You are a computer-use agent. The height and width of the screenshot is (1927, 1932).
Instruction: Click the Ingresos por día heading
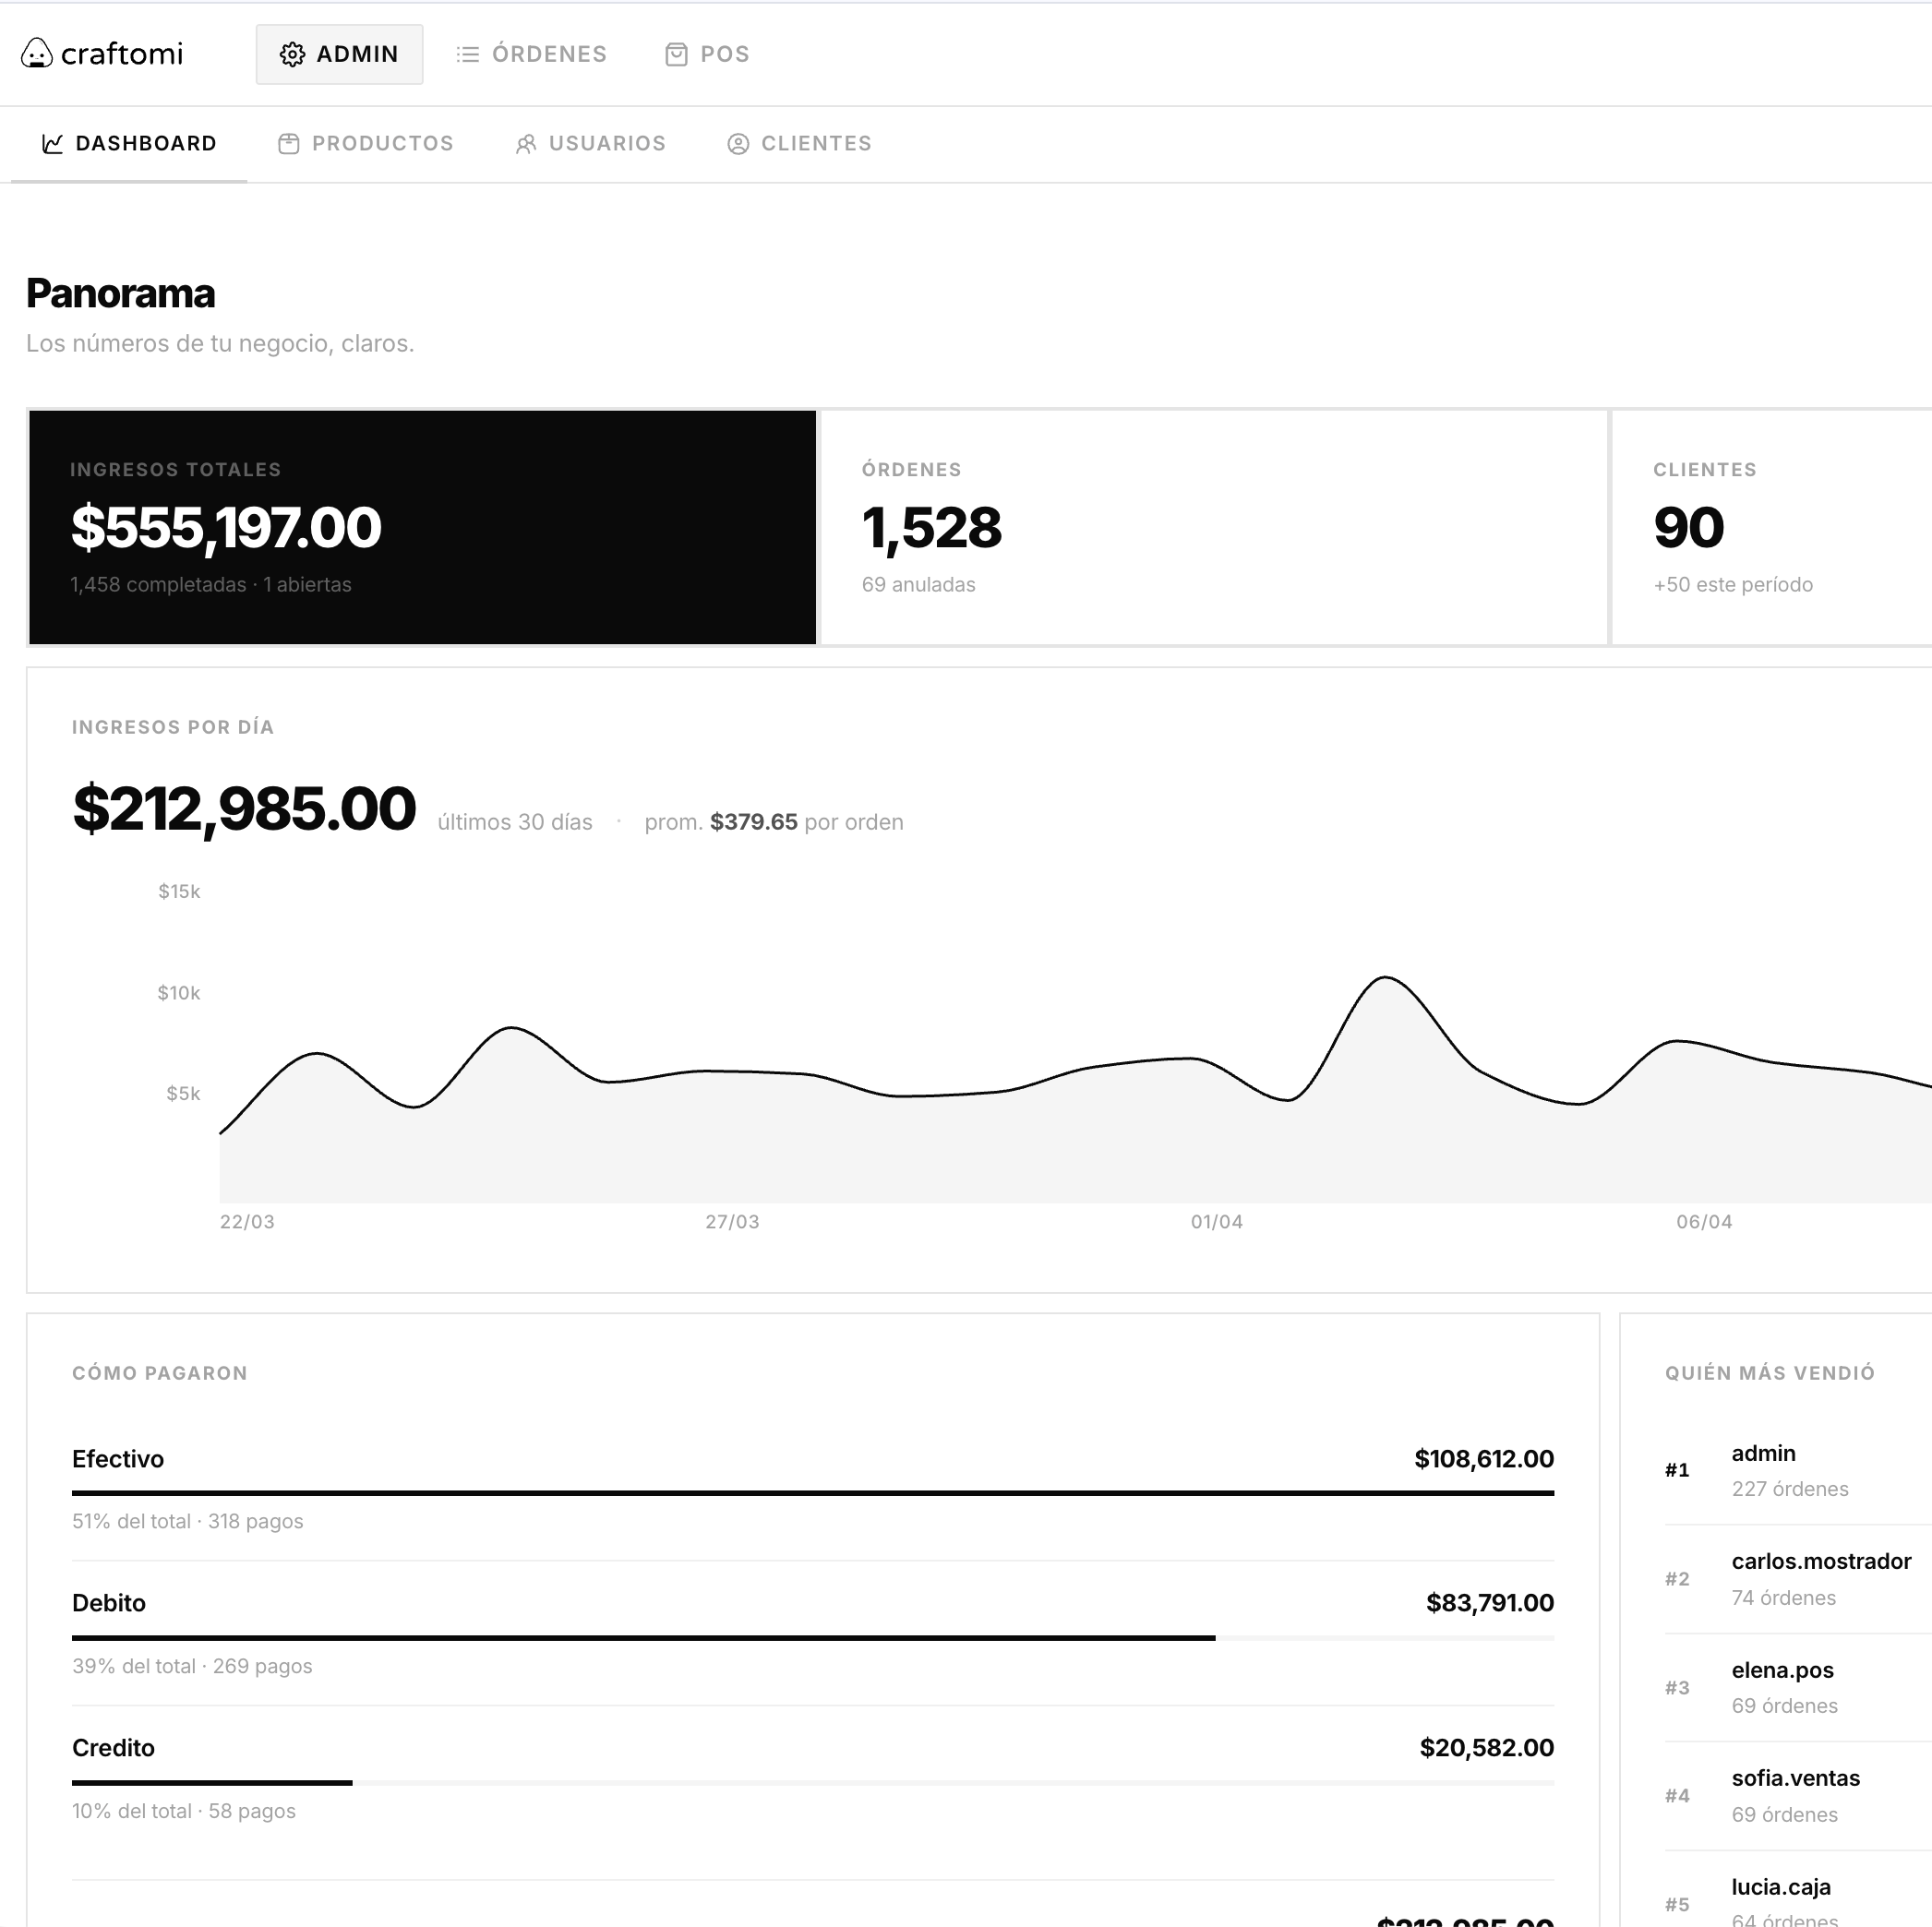point(173,727)
